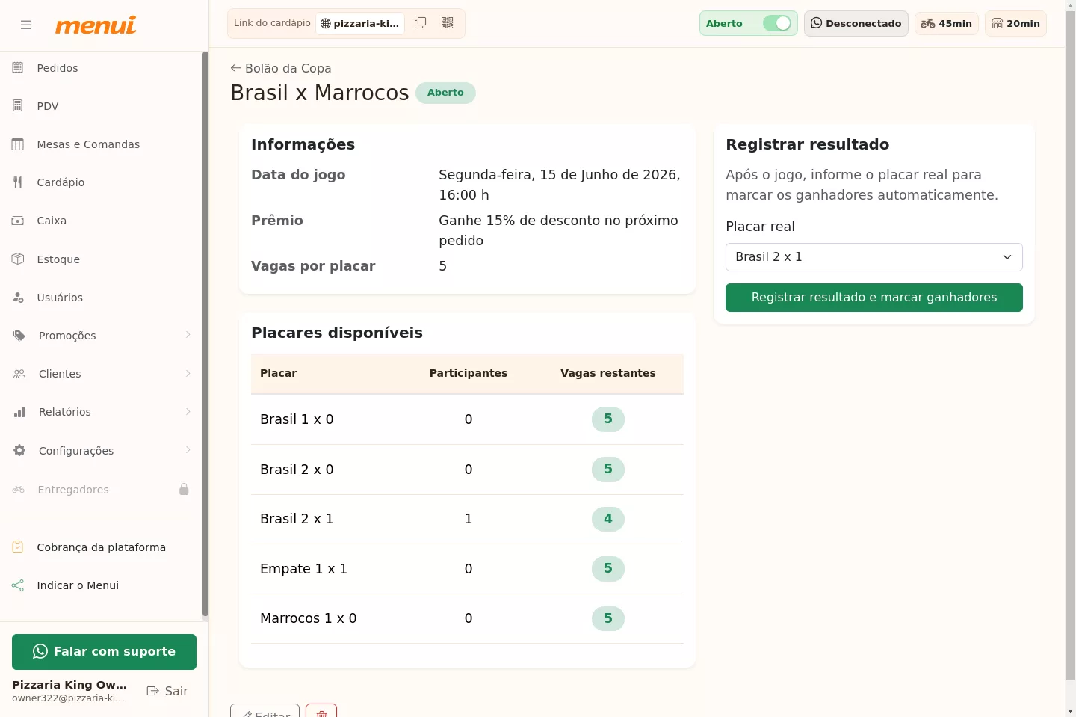Click the globe icon beside pizzaria link
Screen dimensions: 1076x717
[325, 24]
